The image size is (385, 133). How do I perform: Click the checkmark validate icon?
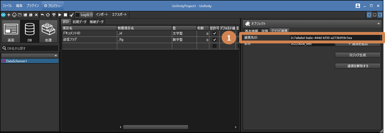tap(72, 15)
